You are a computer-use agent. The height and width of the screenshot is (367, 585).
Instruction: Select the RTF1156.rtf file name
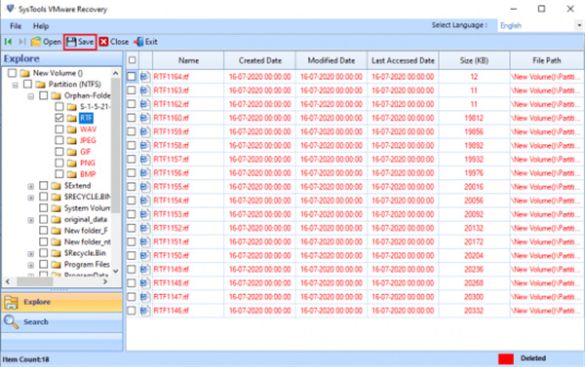tap(172, 173)
